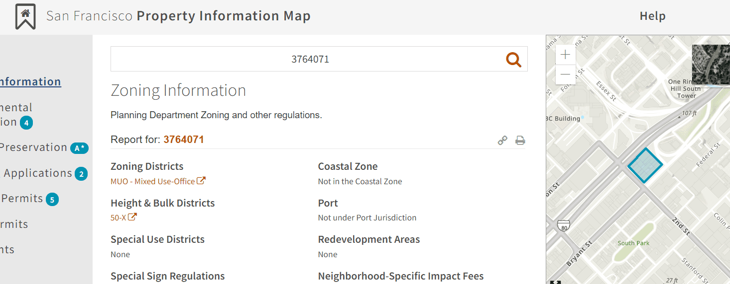Image resolution: width=730 pixels, height=284 pixels.
Task: Open the Applications sidebar section
Action: (x=38, y=173)
